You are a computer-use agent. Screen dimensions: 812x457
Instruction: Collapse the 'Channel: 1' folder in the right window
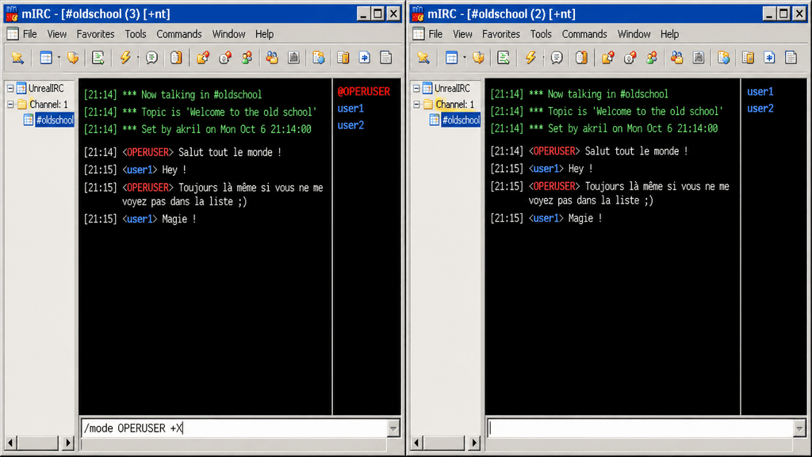416,105
